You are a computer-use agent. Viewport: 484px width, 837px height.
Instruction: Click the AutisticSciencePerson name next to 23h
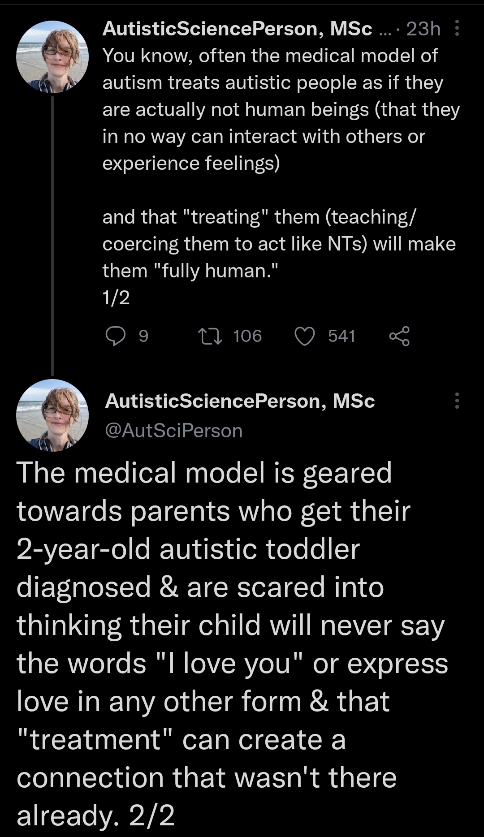(237, 29)
